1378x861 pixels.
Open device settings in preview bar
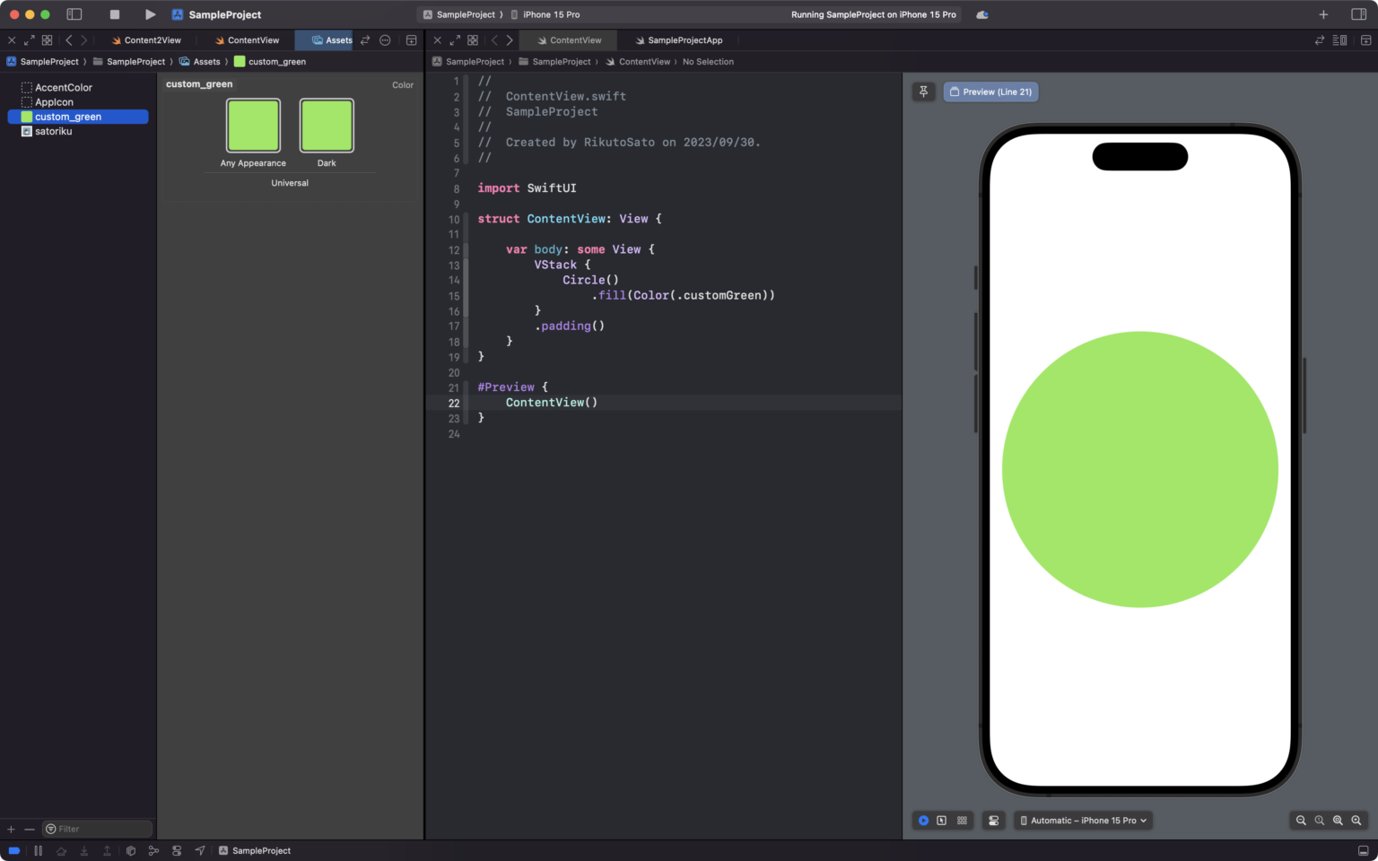tap(993, 820)
